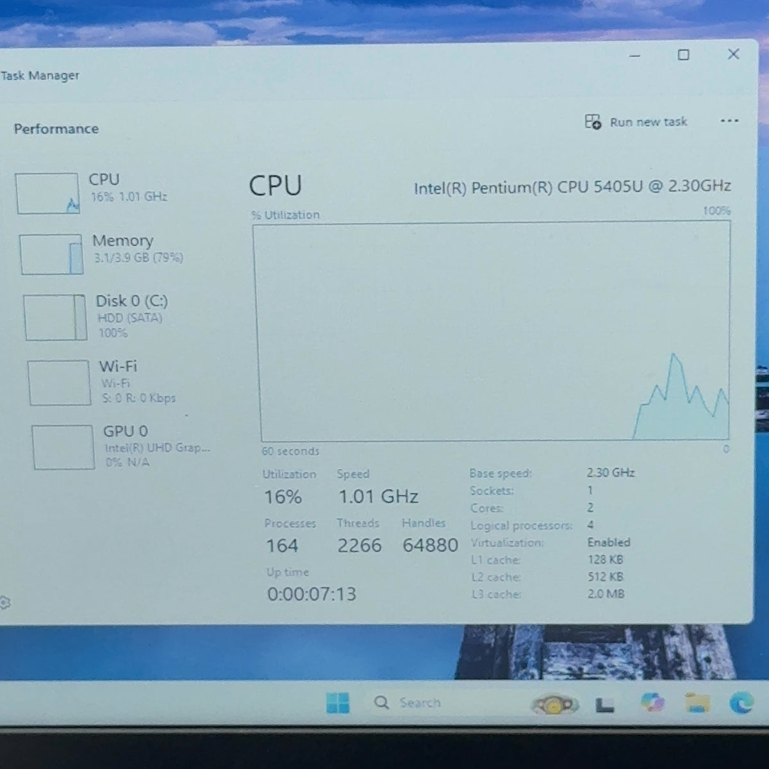This screenshot has height=769, width=769.
Task: Click the Up time value 0:00:07:13
Action: click(311, 594)
